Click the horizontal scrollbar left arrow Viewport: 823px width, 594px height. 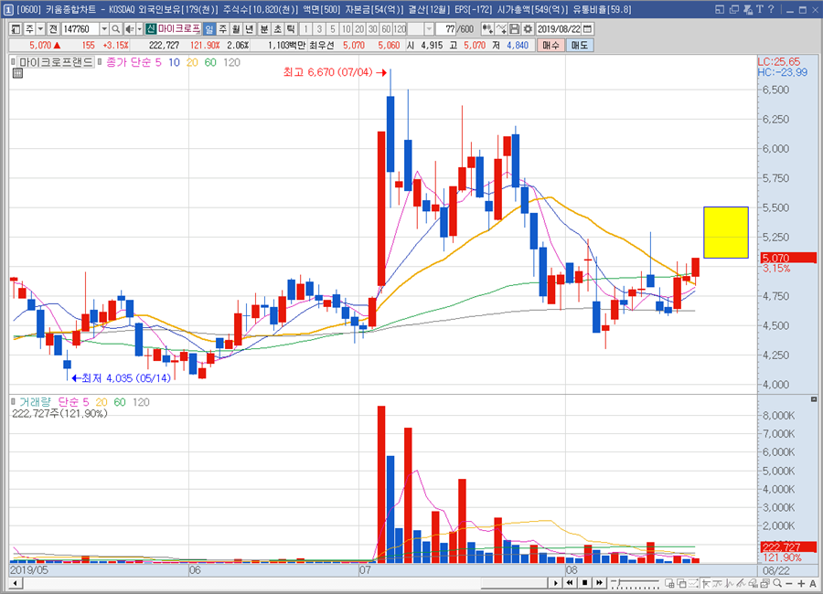(16, 583)
